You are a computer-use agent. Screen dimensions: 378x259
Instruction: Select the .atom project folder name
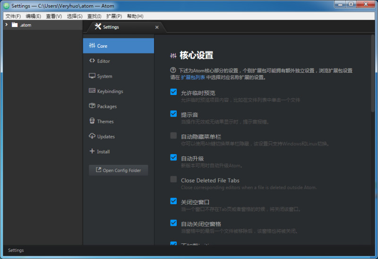click(x=26, y=25)
